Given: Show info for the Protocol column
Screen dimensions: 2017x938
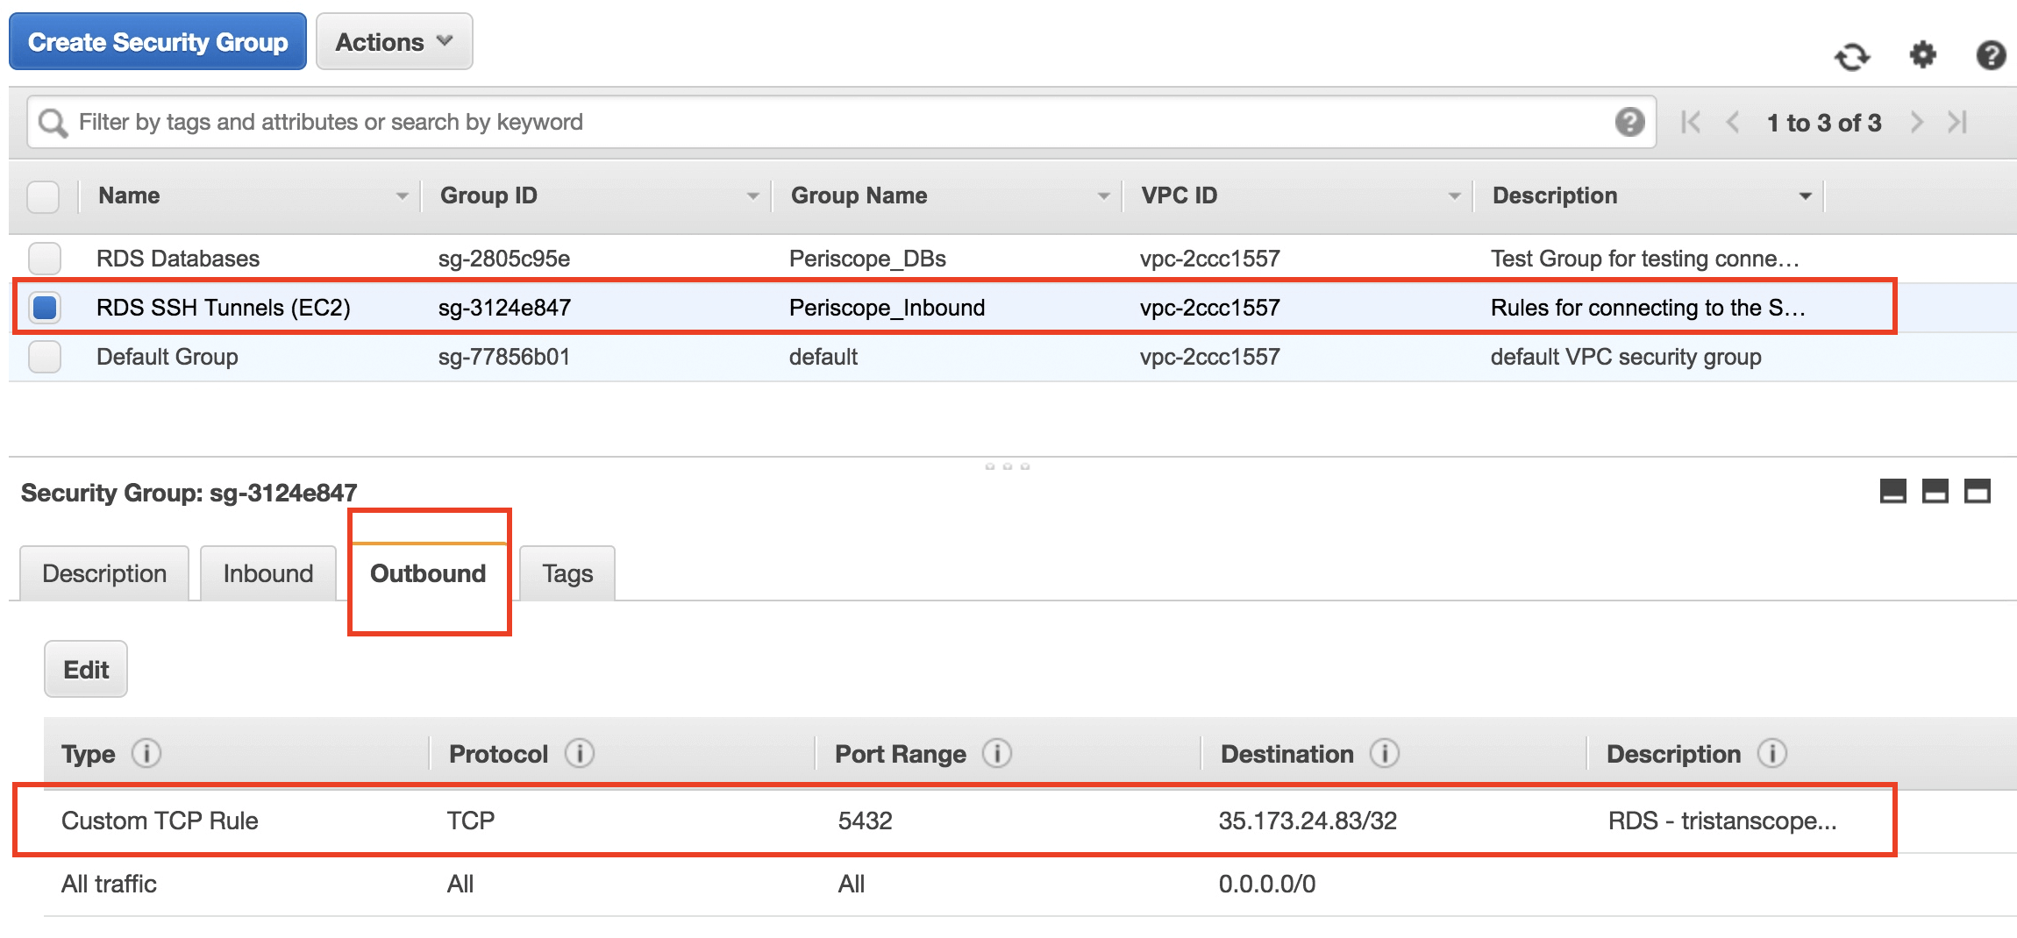Looking at the screenshot, I should [x=580, y=753].
